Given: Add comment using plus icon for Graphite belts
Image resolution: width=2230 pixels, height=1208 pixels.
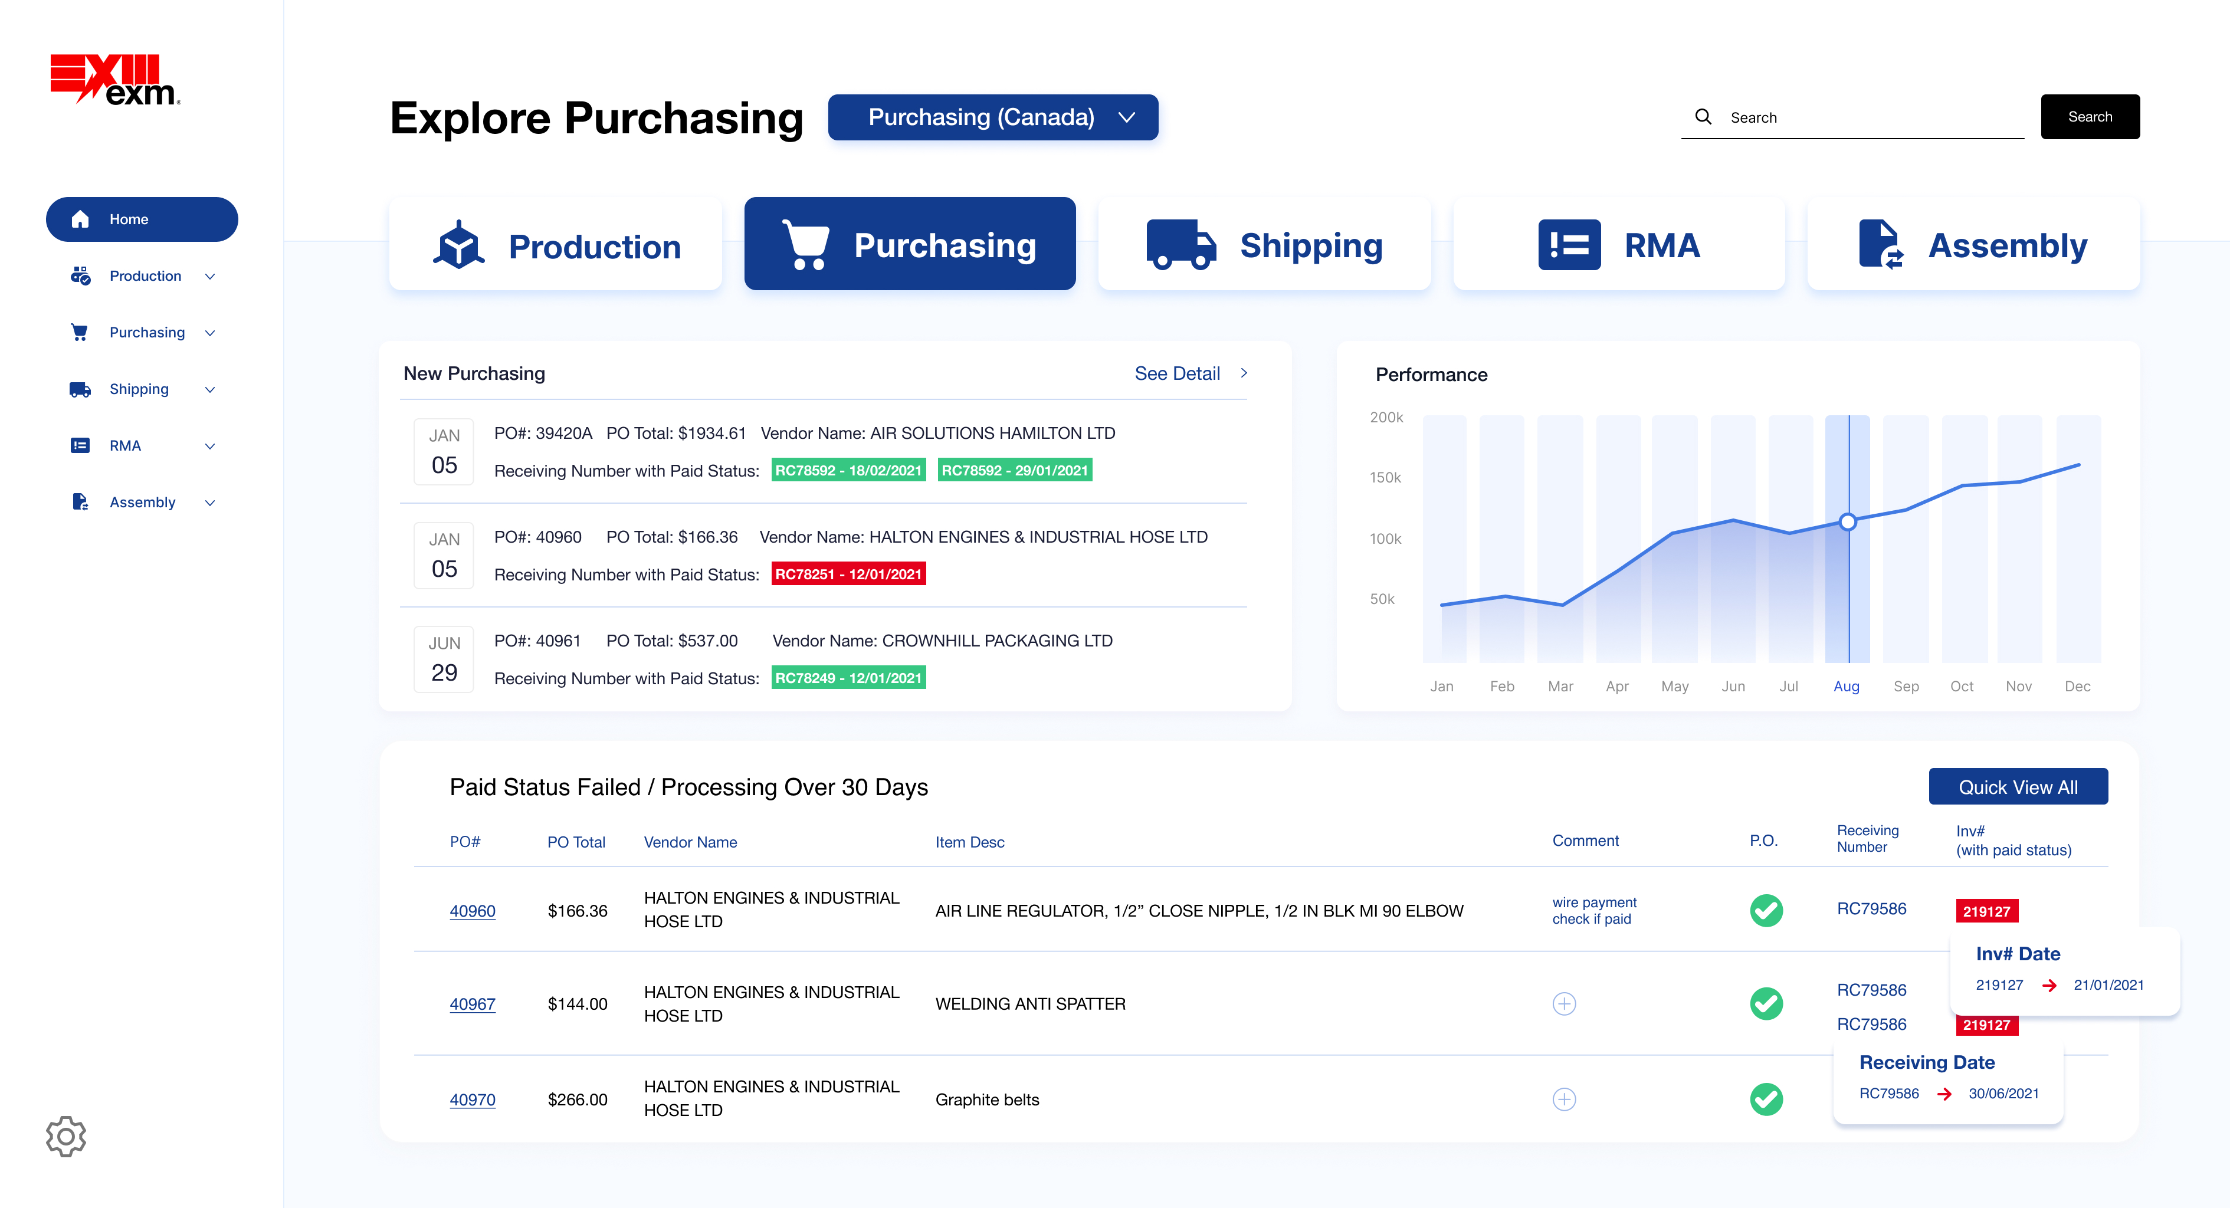Looking at the screenshot, I should pos(1563,1100).
